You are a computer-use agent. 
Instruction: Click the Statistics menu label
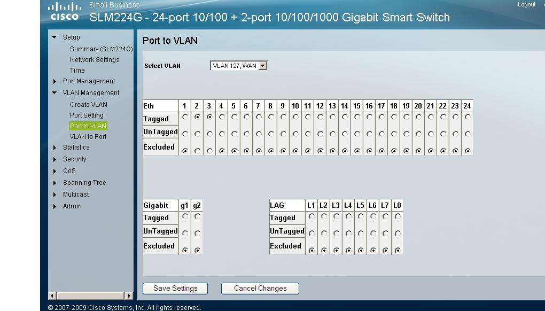pyautogui.click(x=76, y=147)
